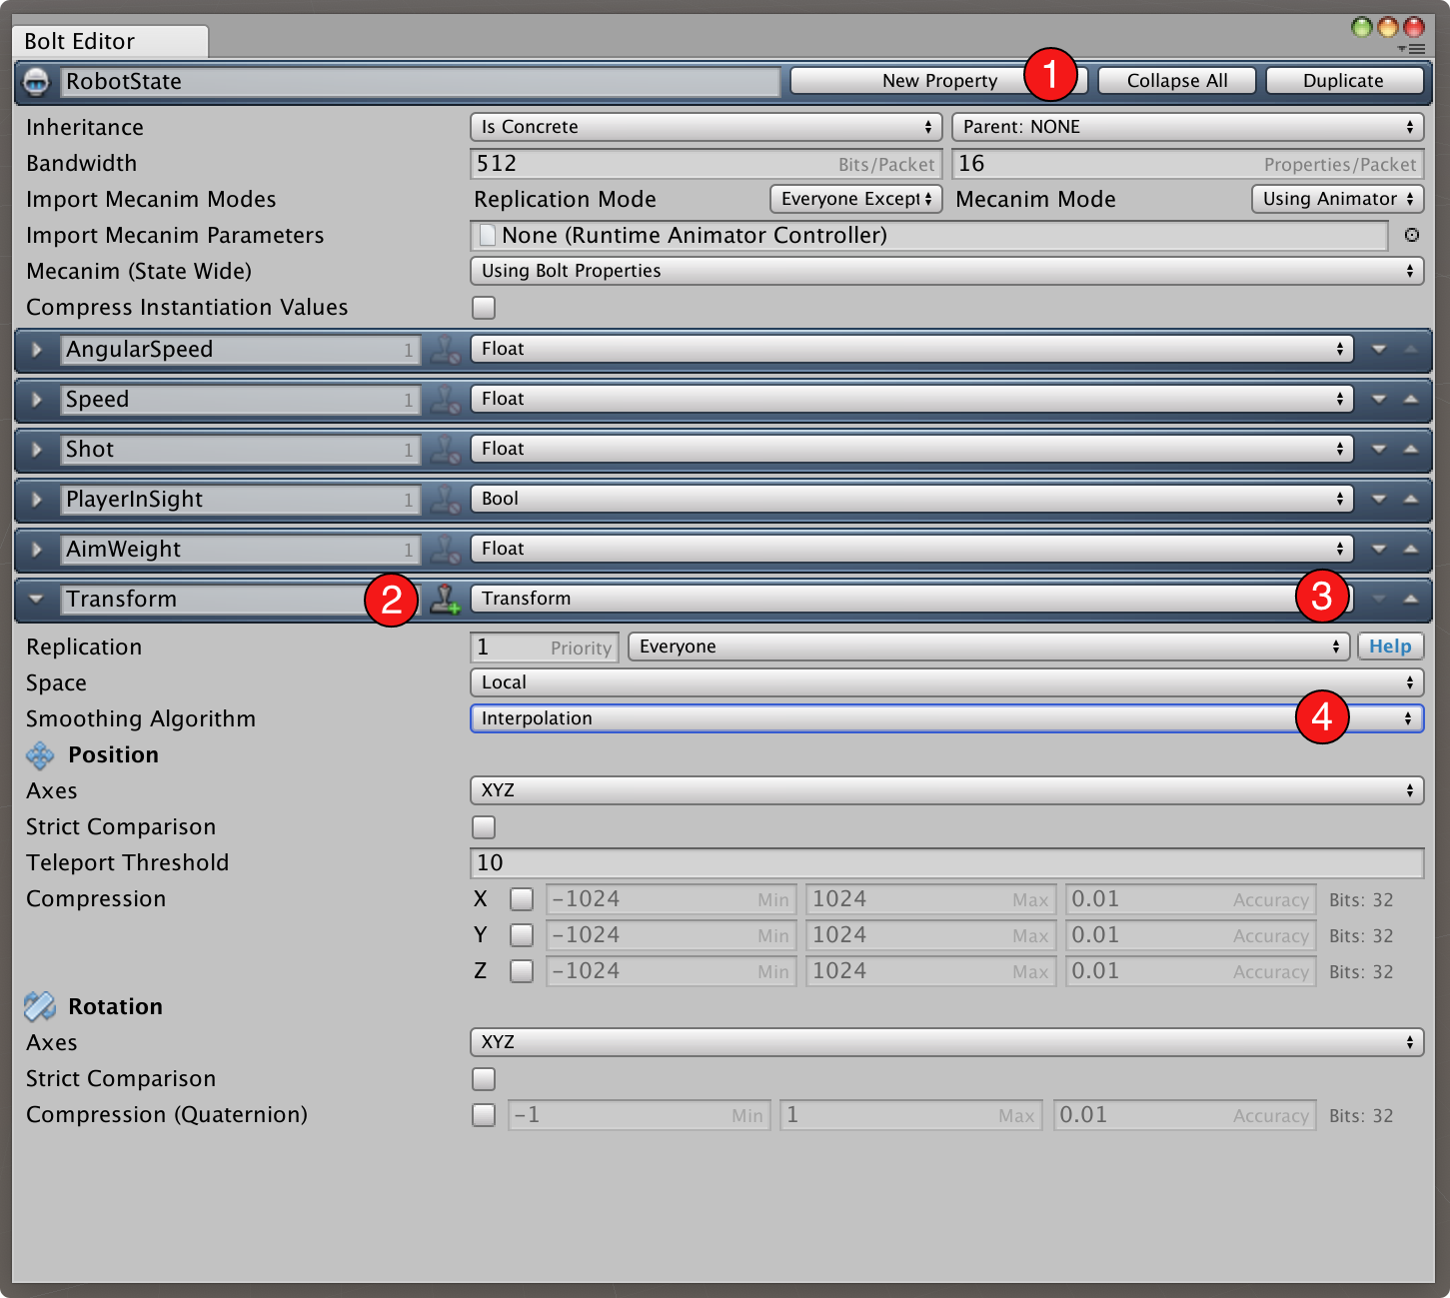
Task: Change the Space dropdown from Local
Action: click(x=947, y=682)
